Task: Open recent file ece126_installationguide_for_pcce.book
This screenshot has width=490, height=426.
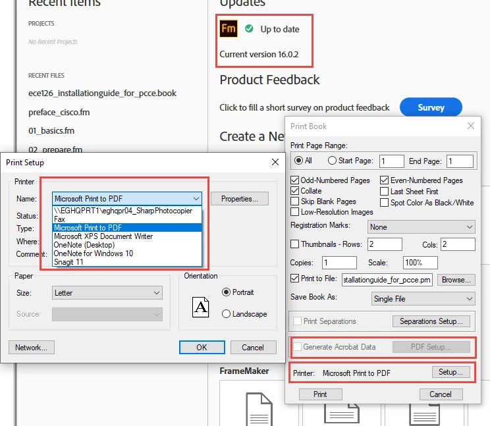Action: coord(102,93)
